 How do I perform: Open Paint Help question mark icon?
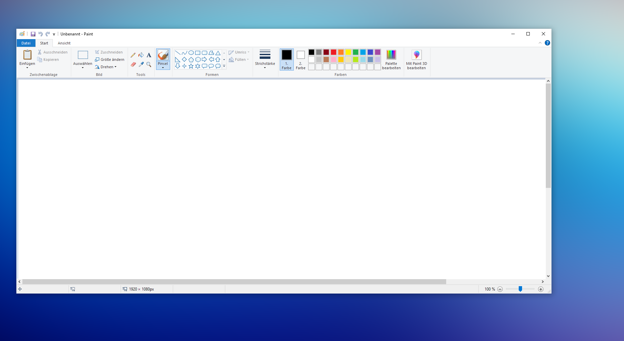pos(547,43)
